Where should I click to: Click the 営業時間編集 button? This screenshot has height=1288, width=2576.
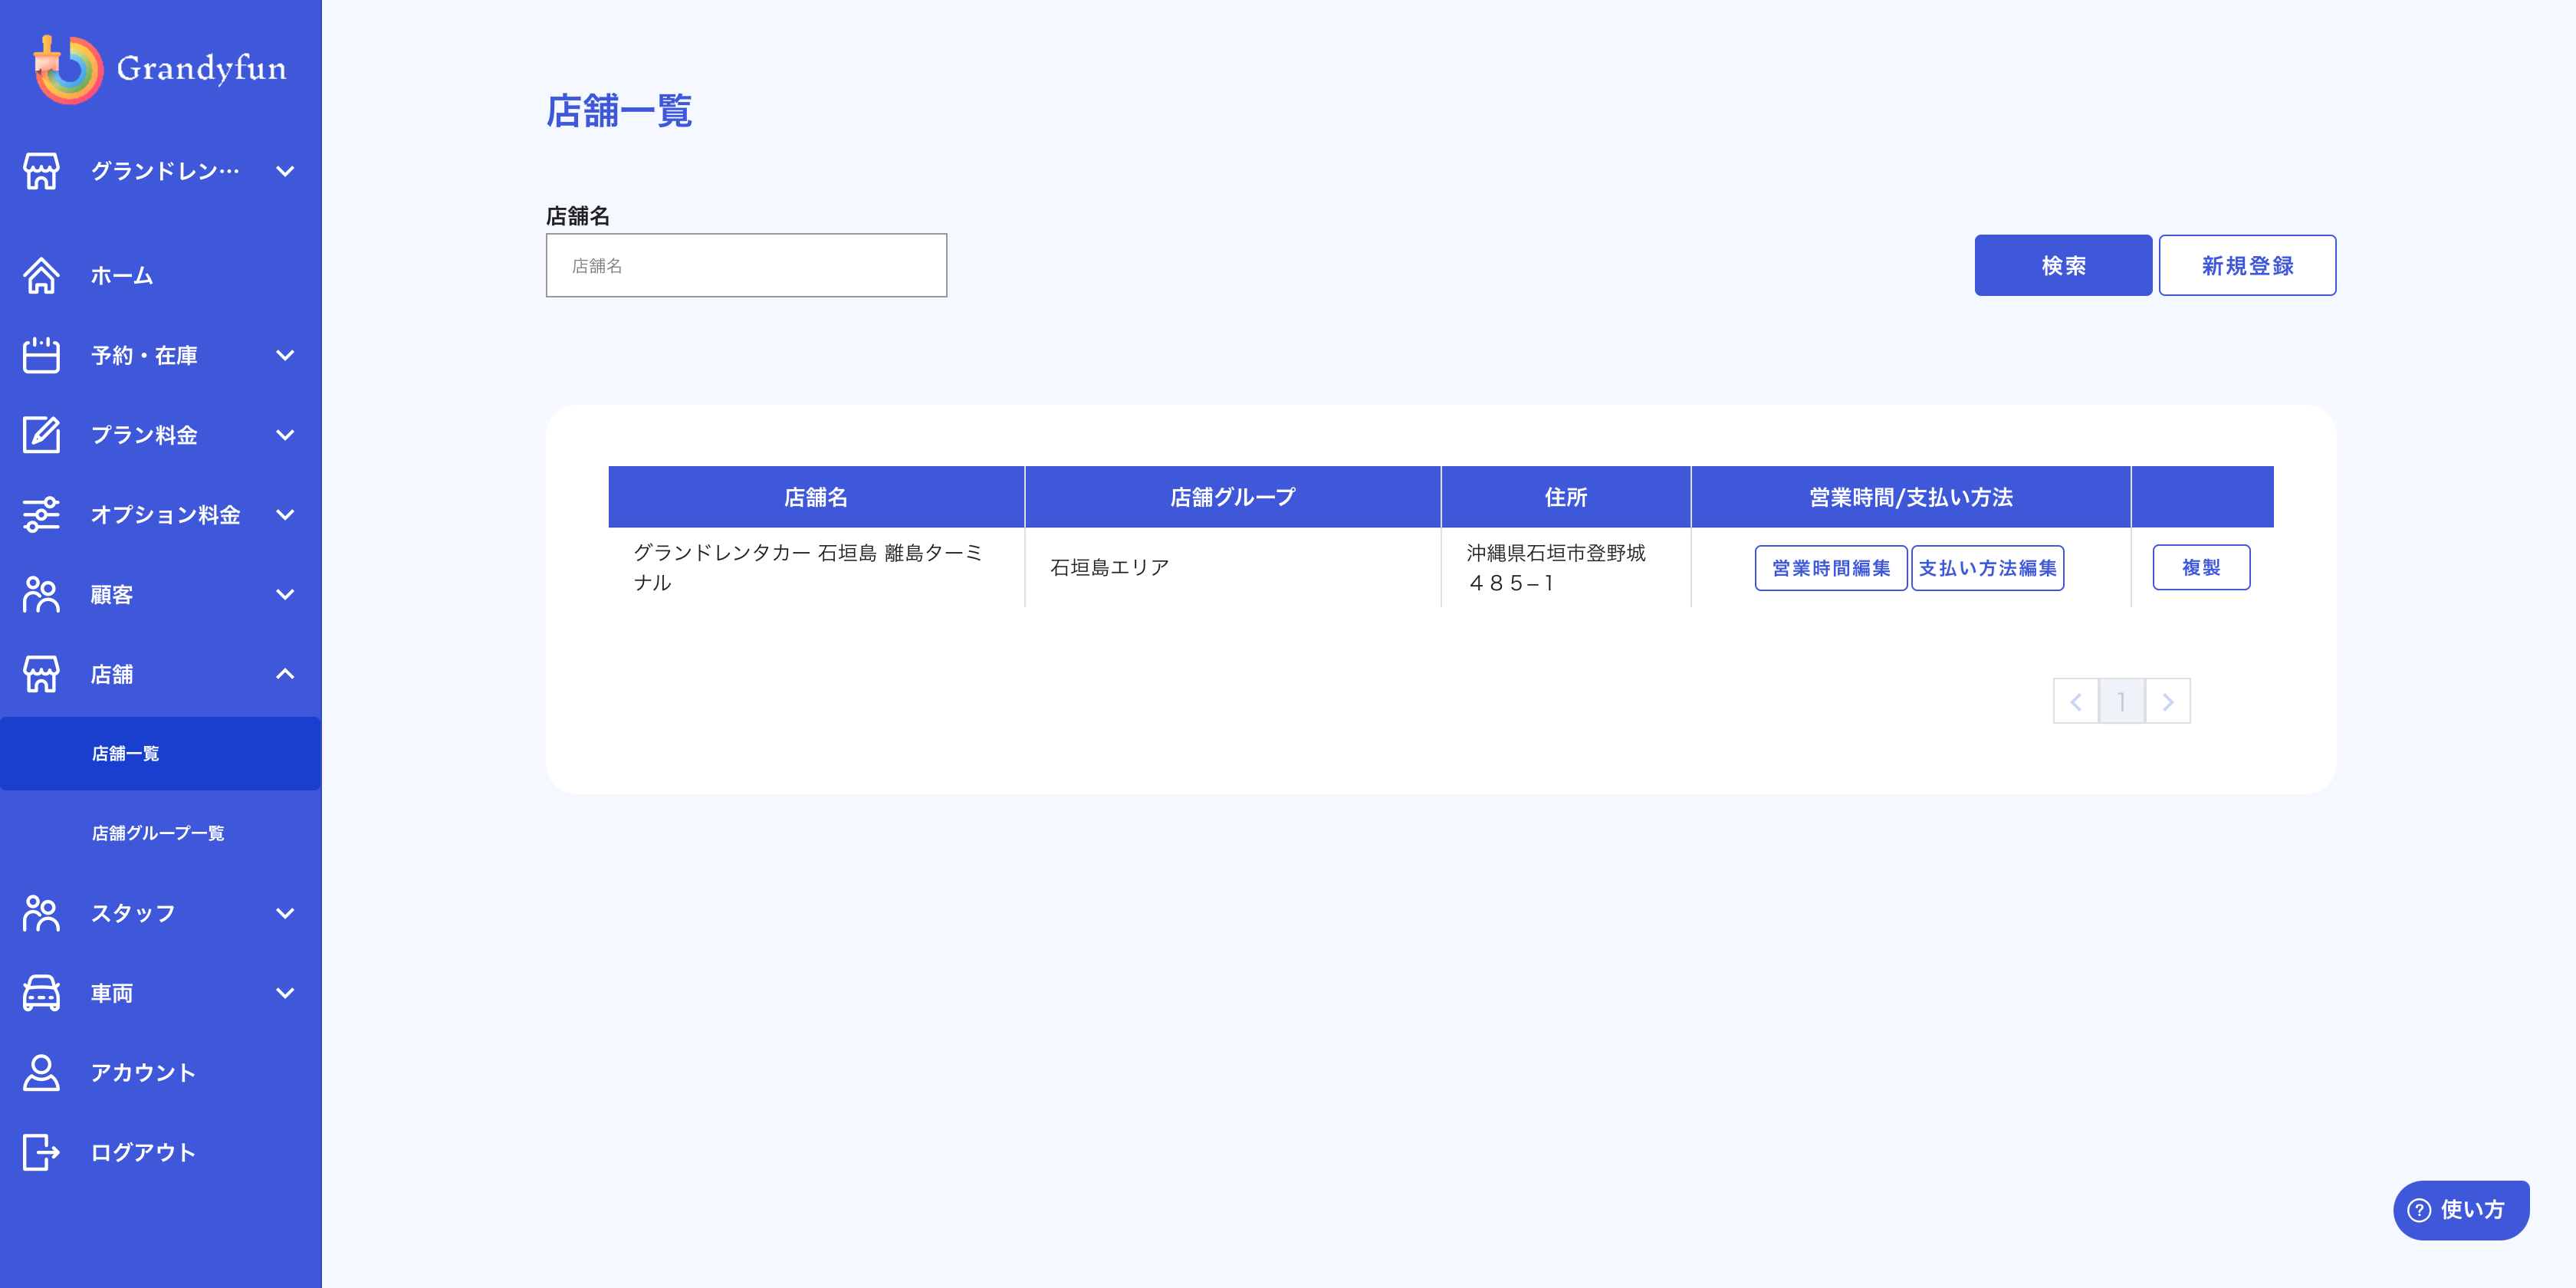pos(1831,568)
